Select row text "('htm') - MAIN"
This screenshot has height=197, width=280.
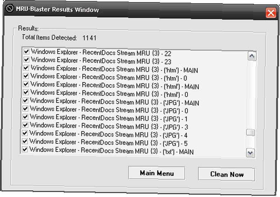pyautogui.click(x=114, y=69)
